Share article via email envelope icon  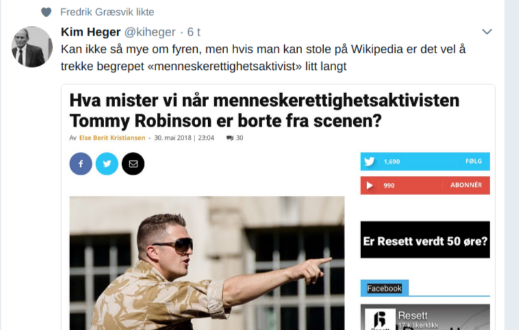[x=133, y=164]
